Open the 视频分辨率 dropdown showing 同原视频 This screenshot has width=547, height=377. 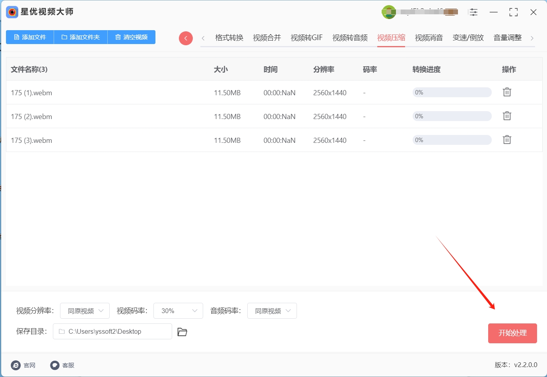coord(85,311)
